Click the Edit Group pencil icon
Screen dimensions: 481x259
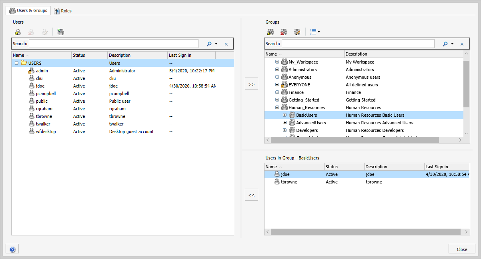click(297, 32)
